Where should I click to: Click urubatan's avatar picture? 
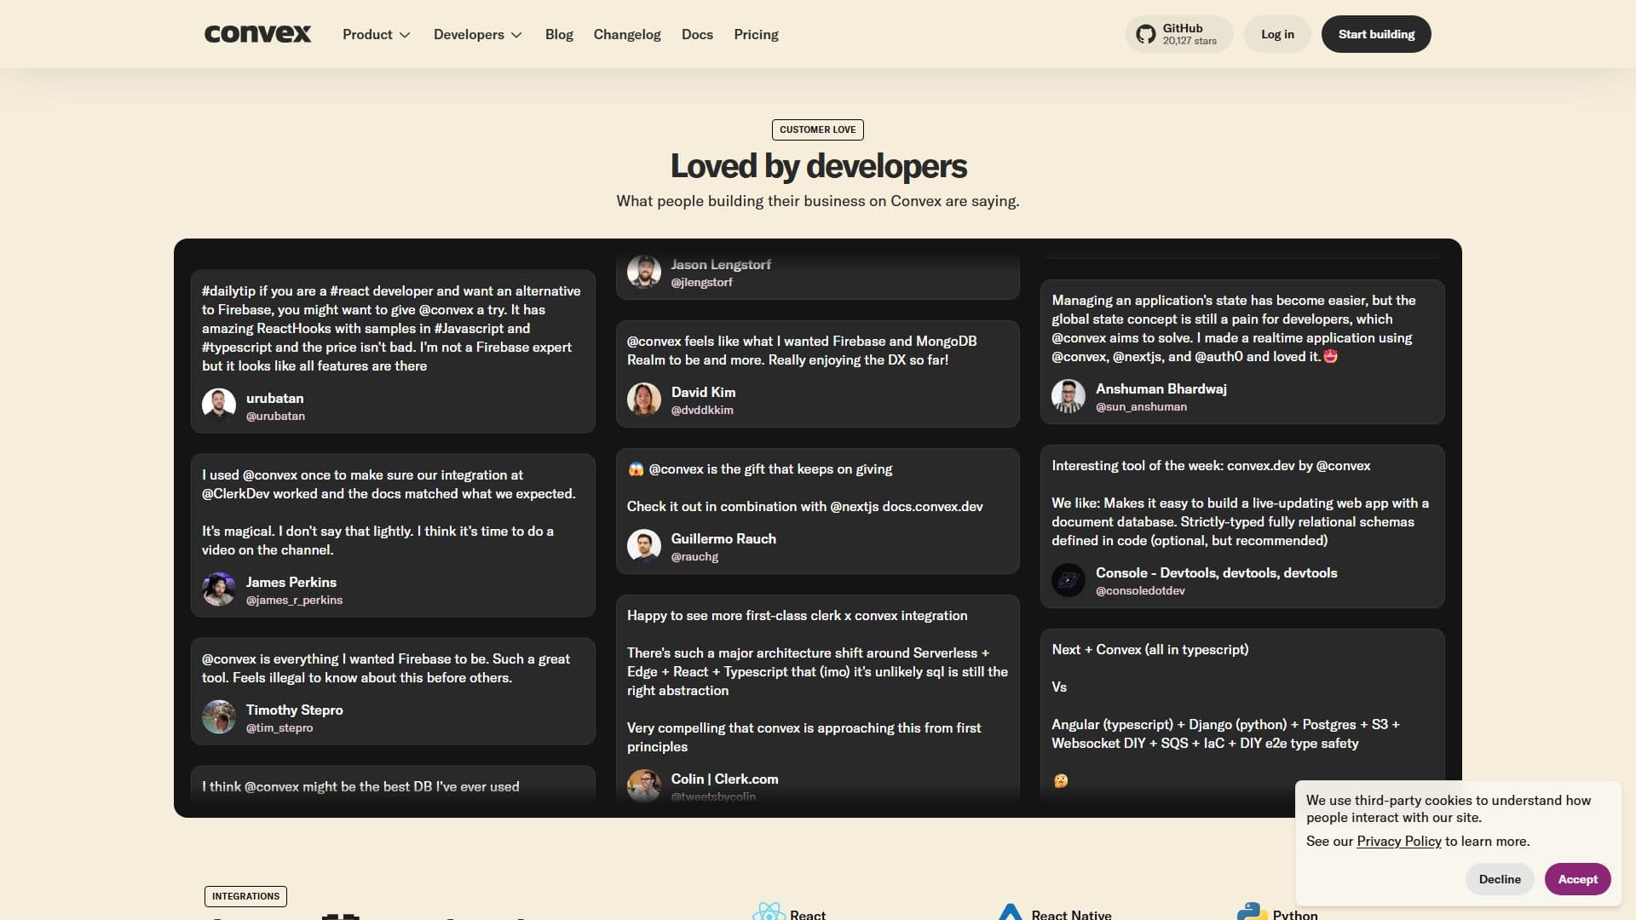pyautogui.click(x=219, y=405)
